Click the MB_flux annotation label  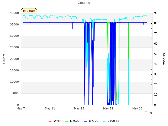coord(29,11)
